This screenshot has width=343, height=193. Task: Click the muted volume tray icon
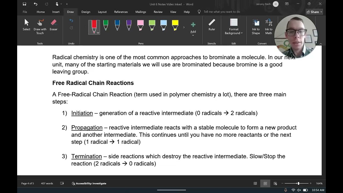299,190
